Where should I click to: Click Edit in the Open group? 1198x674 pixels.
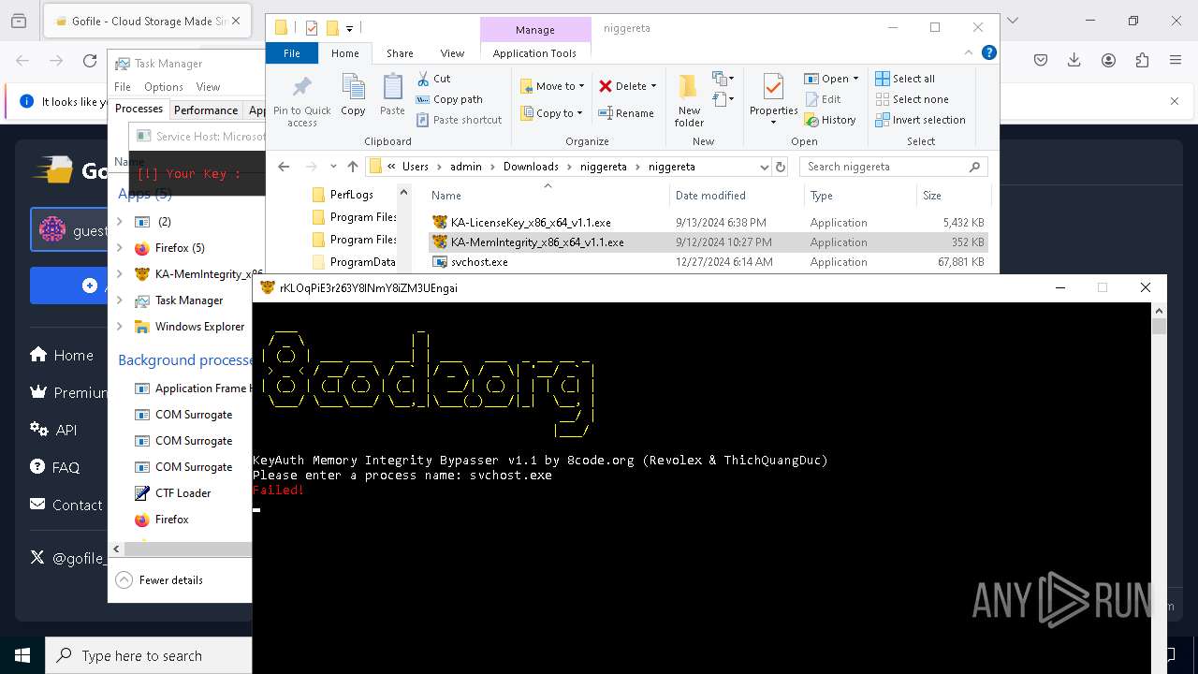(x=823, y=99)
